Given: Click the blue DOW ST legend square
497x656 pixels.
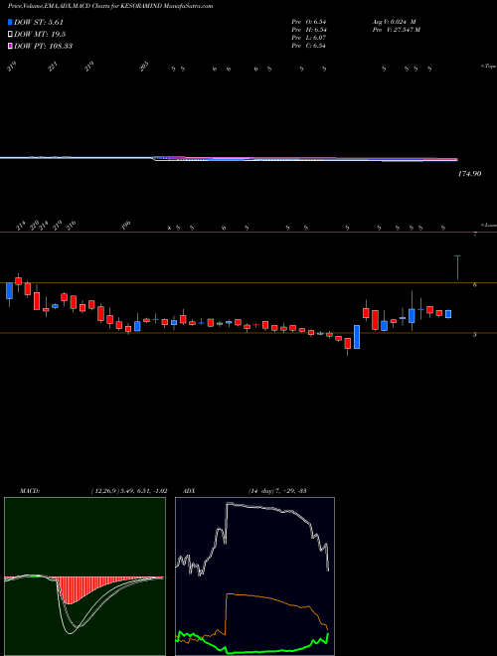Looking at the screenshot, I should pyautogui.click(x=11, y=22).
